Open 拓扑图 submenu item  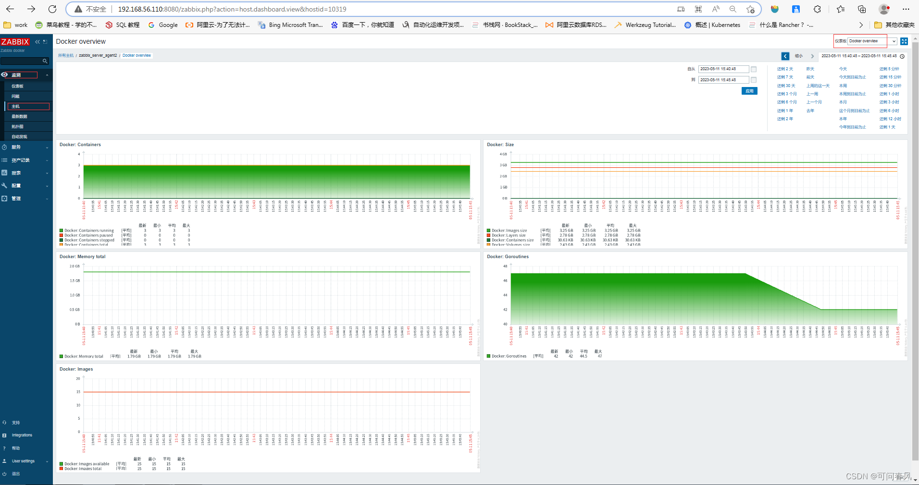(17, 126)
